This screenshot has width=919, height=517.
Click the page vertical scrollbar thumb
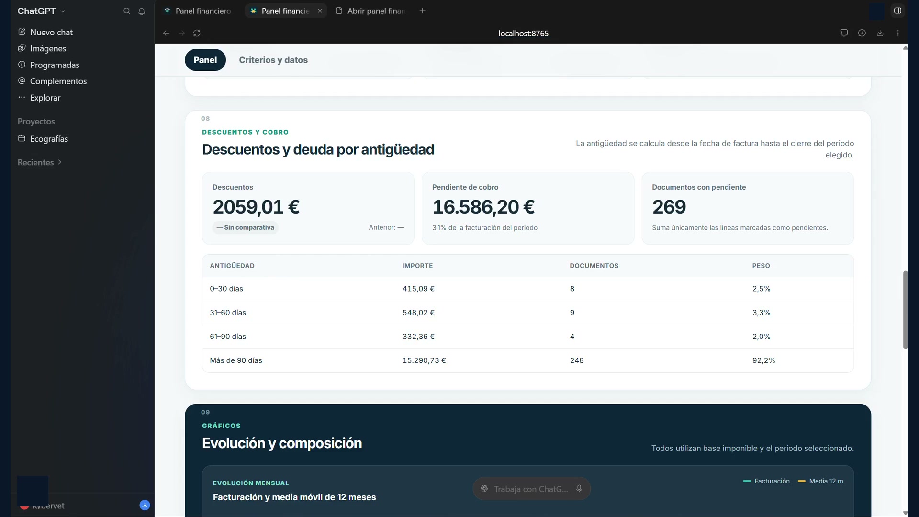click(x=905, y=310)
